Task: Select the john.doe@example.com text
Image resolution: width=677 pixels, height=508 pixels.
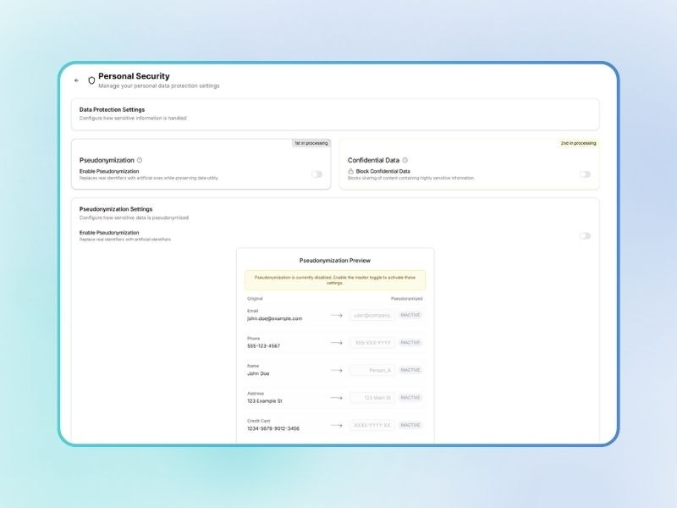Action: coord(274,318)
